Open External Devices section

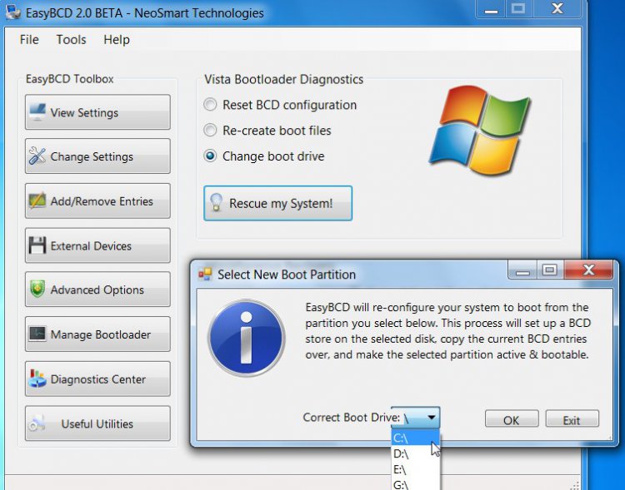point(97,245)
